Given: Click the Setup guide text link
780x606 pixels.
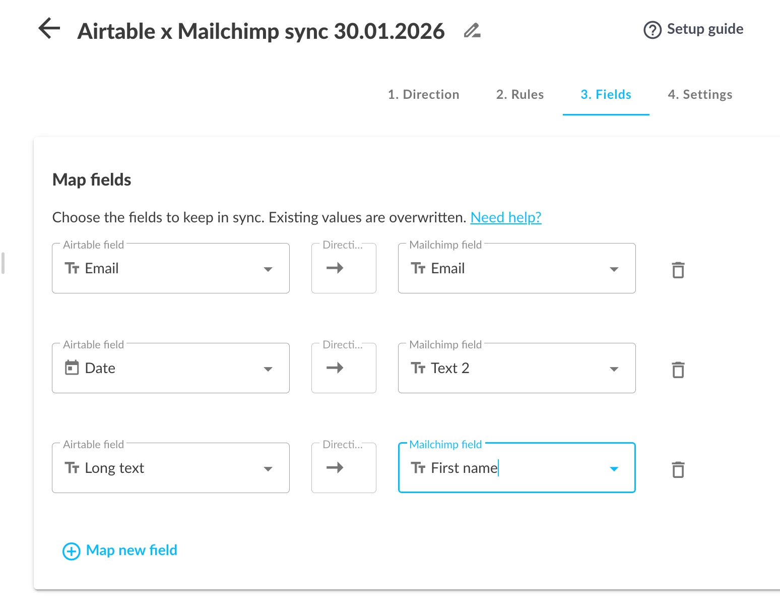Looking at the screenshot, I should click(x=705, y=29).
